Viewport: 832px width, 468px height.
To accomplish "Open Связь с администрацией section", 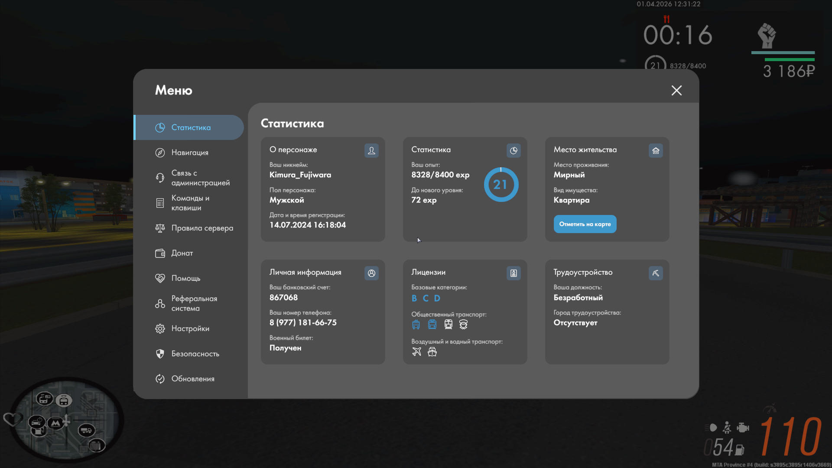I will pyautogui.click(x=200, y=178).
